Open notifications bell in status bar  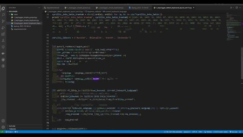coord(240,132)
